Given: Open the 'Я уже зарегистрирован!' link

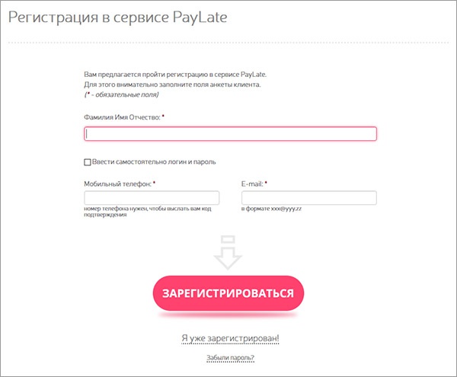Looking at the screenshot, I should (x=230, y=337).
